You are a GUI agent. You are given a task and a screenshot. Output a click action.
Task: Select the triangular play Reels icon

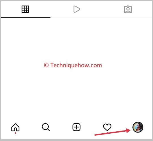77,9
